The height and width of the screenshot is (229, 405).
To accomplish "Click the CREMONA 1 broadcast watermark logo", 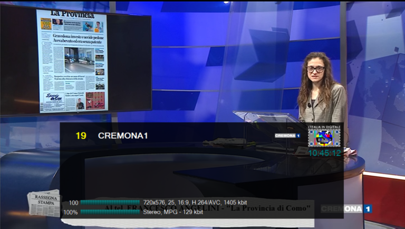I will click(x=346, y=208).
